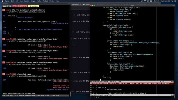Click '[9] and retry' text in browser window

(x=78, y=32)
